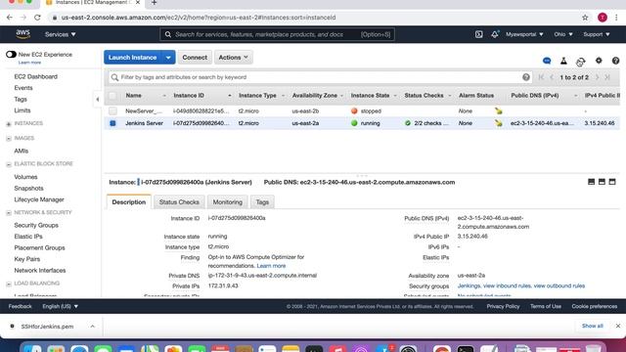Go to first page of results
Screen dimensions: 626x352
point(541,77)
